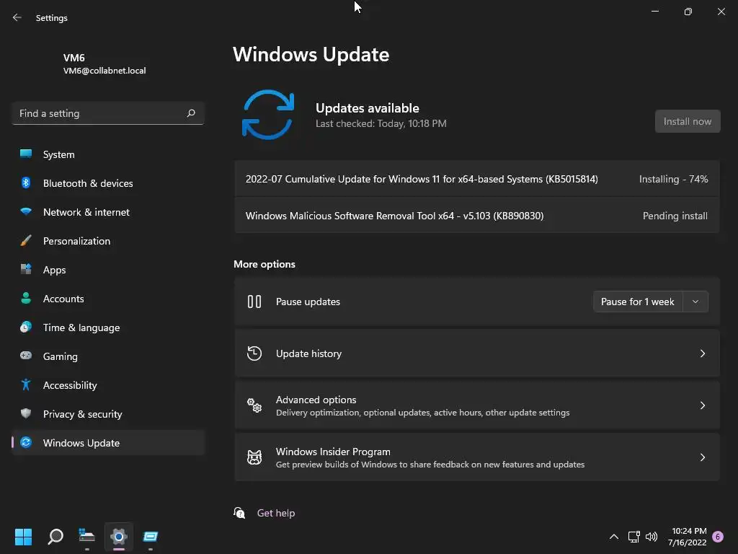The height and width of the screenshot is (554, 738).
Task: Open taskbar Search
Action: [55, 537]
